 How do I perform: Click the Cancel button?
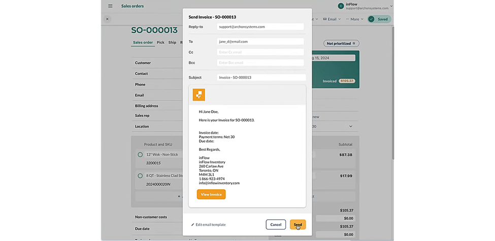276,225
